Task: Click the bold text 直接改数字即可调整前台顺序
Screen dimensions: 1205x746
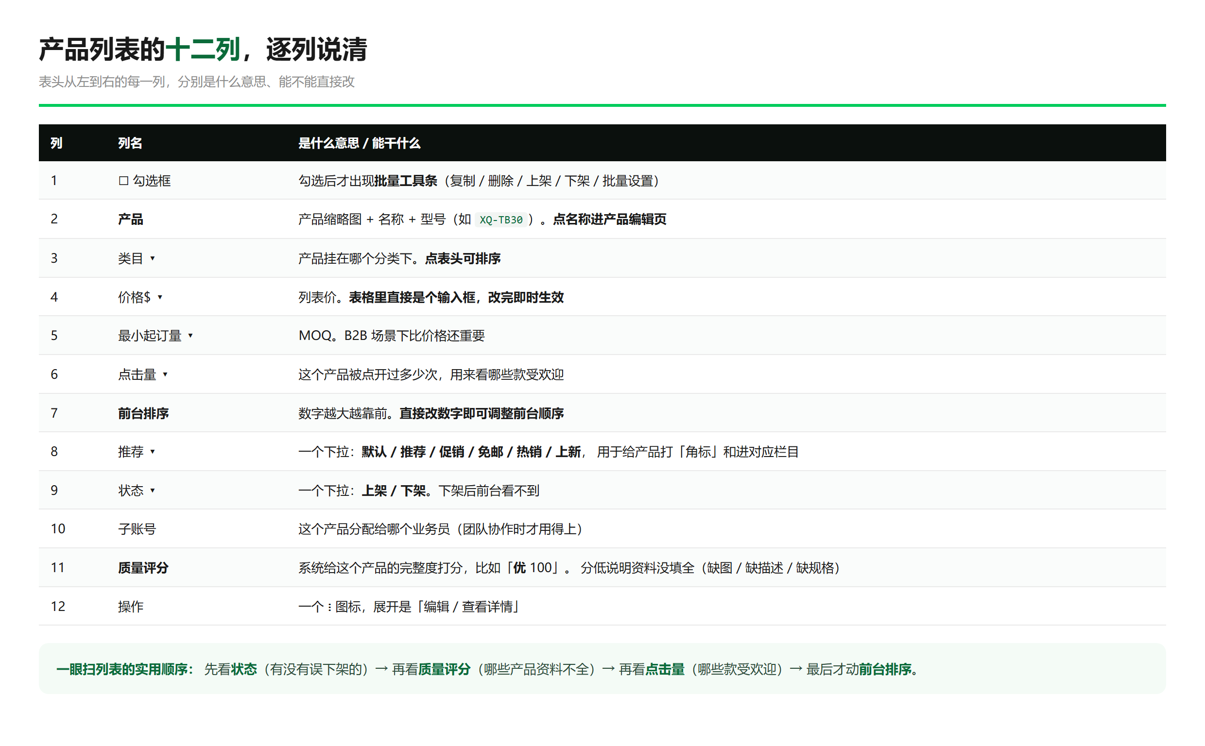Action: tap(482, 413)
